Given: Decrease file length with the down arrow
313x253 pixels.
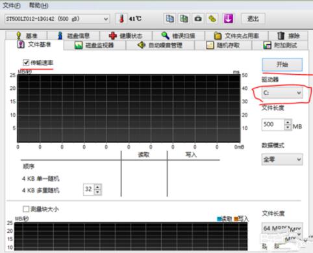Looking at the screenshot, I should click(288, 127).
